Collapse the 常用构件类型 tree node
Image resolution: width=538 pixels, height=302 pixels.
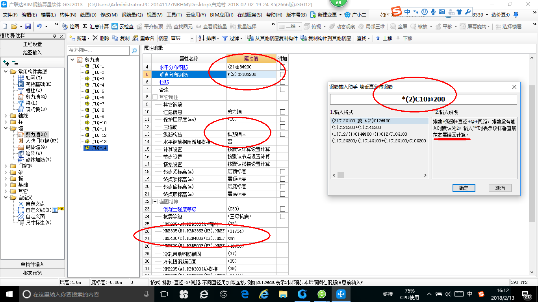6,72
